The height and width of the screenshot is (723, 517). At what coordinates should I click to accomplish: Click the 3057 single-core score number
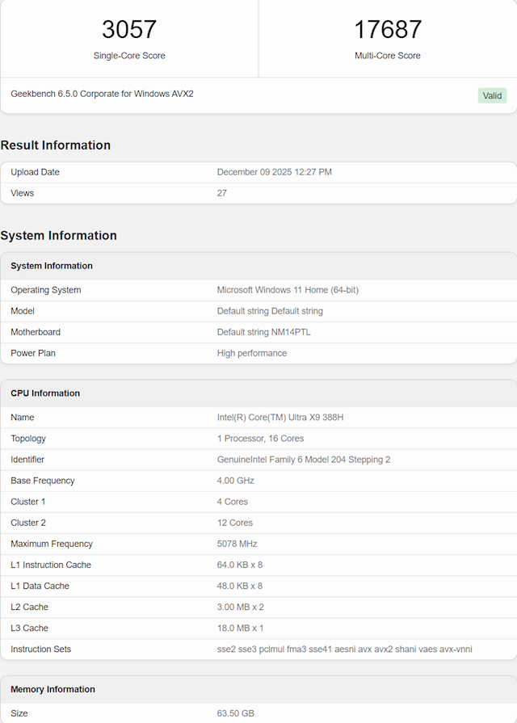[129, 30]
